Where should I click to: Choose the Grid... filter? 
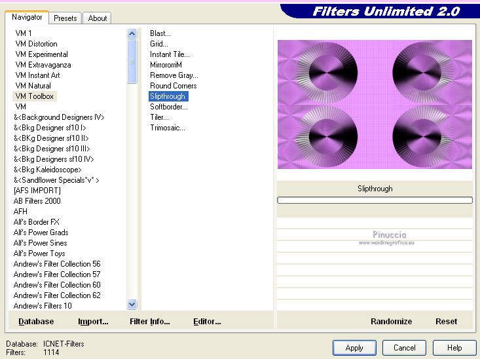click(159, 44)
